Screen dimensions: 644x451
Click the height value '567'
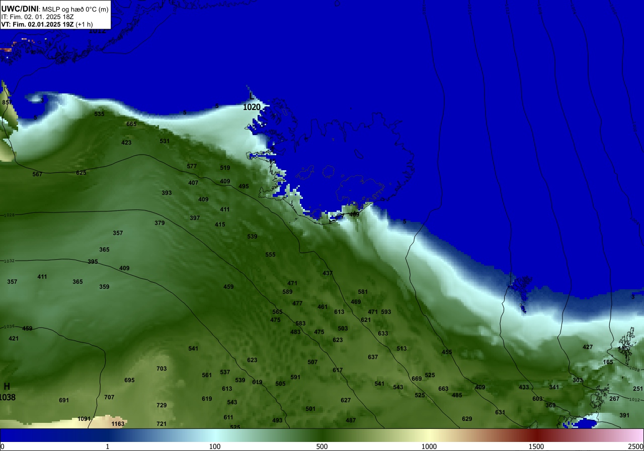(37, 174)
